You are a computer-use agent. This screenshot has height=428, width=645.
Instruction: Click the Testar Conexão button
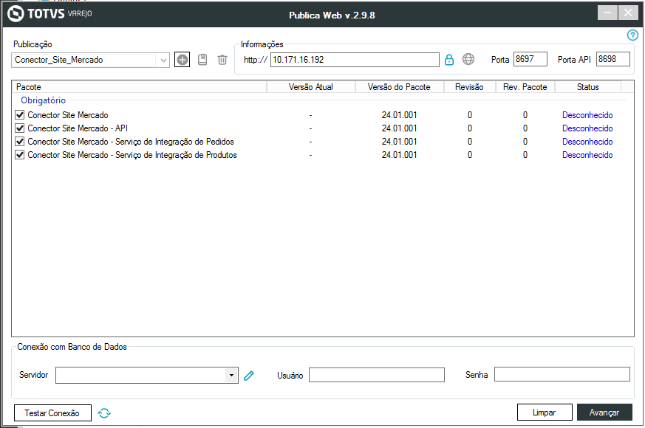[52, 413]
